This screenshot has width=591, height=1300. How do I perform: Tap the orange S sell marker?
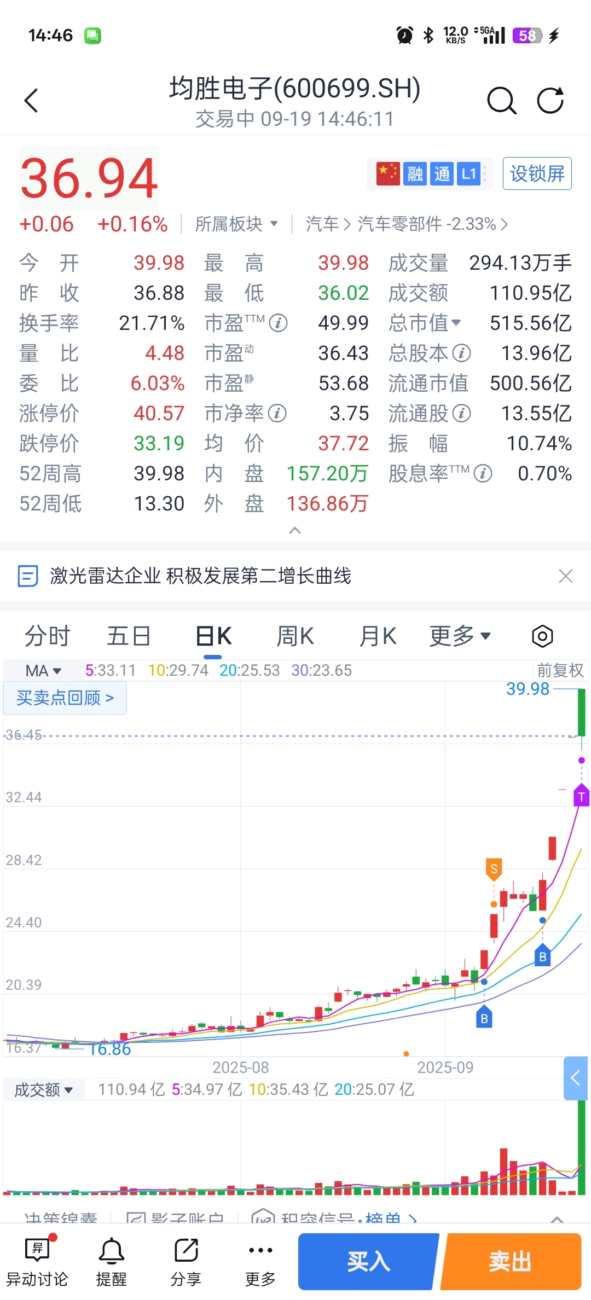click(494, 868)
